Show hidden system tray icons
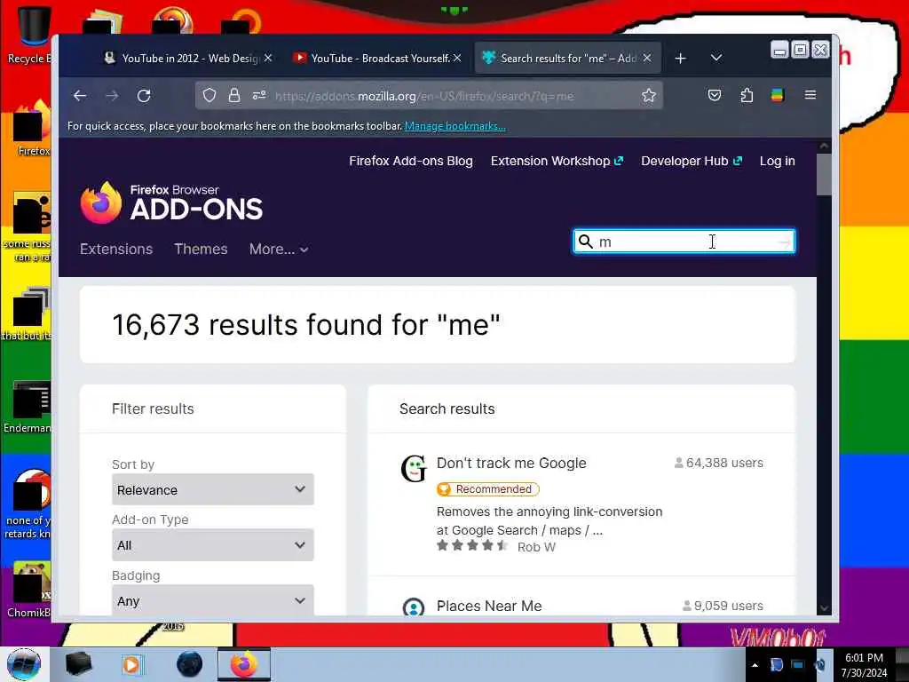 [x=755, y=665]
